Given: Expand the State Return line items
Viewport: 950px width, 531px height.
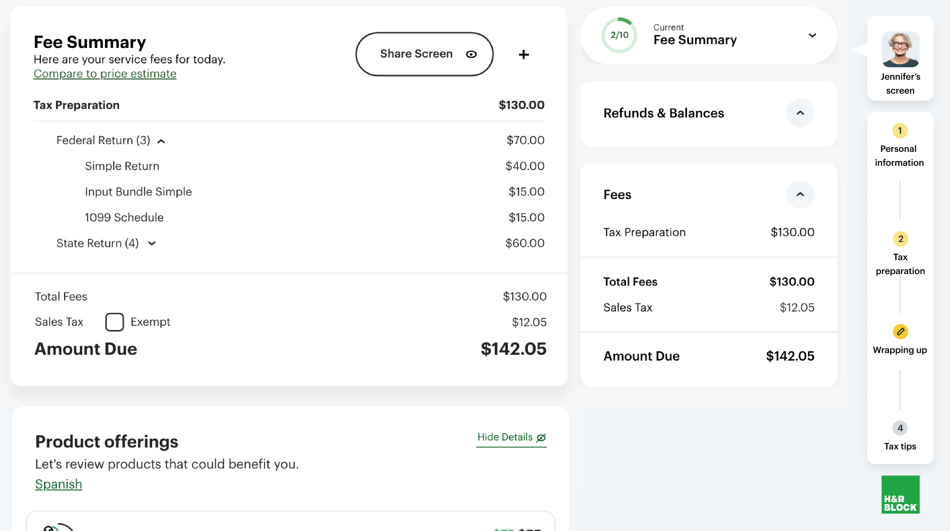Looking at the screenshot, I should coord(152,243).
